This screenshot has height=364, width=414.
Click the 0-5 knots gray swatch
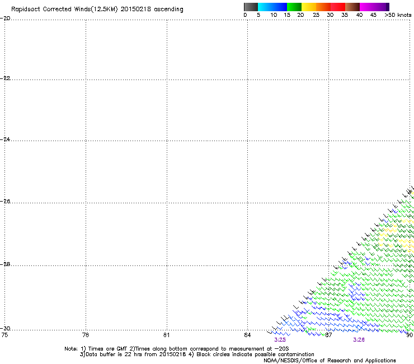coord(251,7)
